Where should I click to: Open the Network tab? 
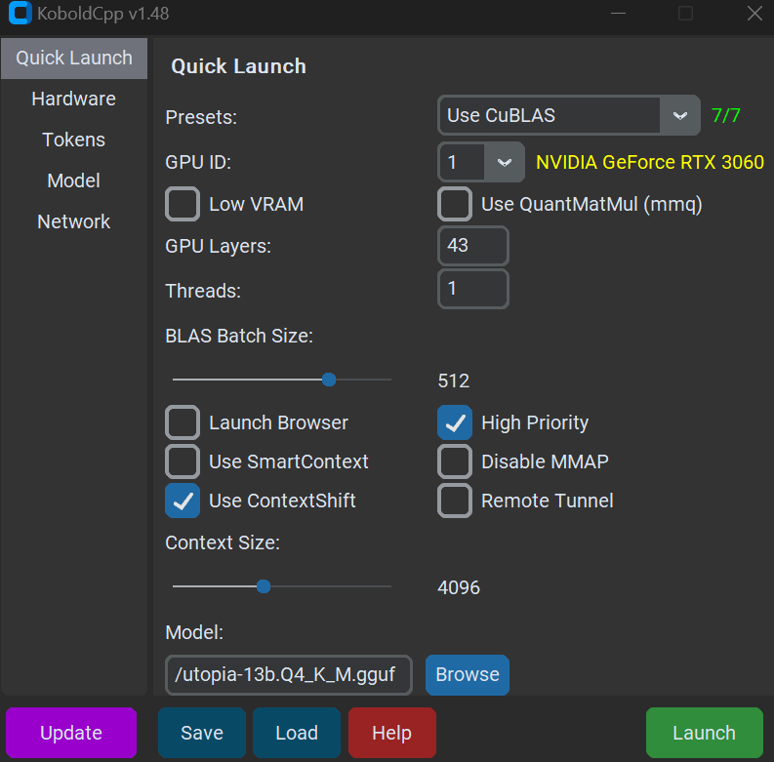point(74,221)
